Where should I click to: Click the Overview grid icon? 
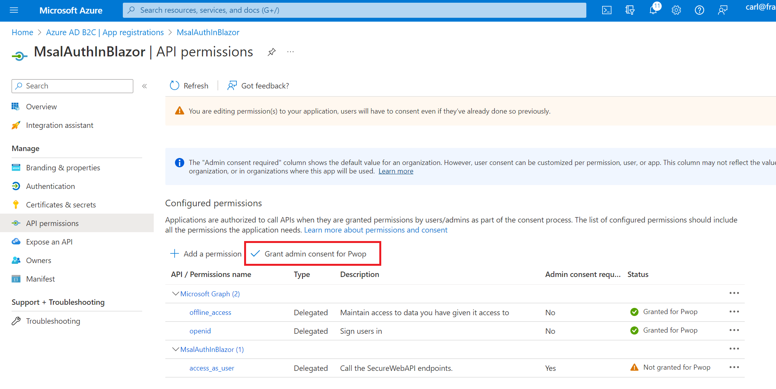pyautogui.click(x=16, y=106)
